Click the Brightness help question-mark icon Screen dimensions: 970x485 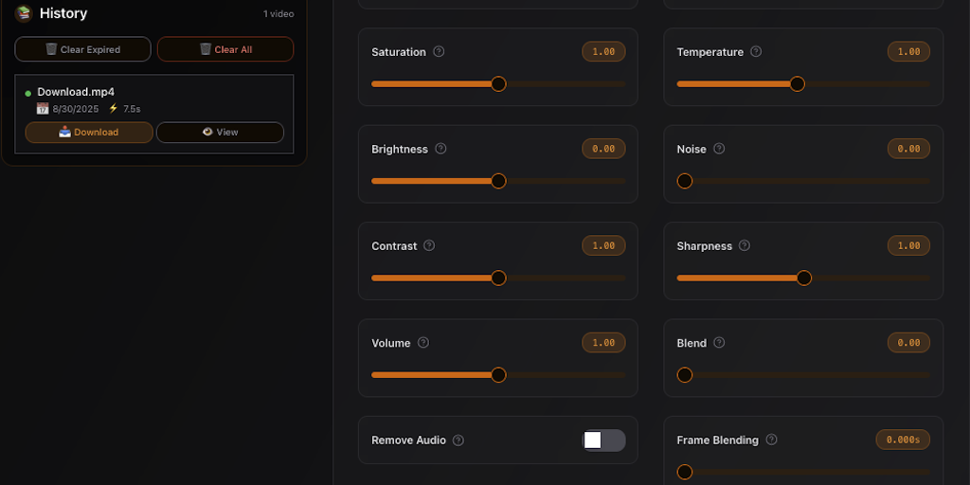[x=440, y=149]
